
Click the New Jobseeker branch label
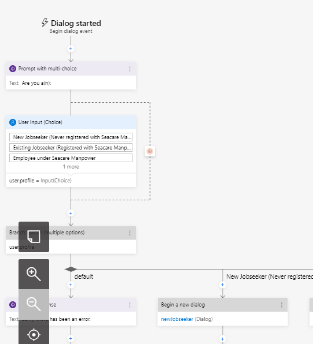click(x=270, y=276)
